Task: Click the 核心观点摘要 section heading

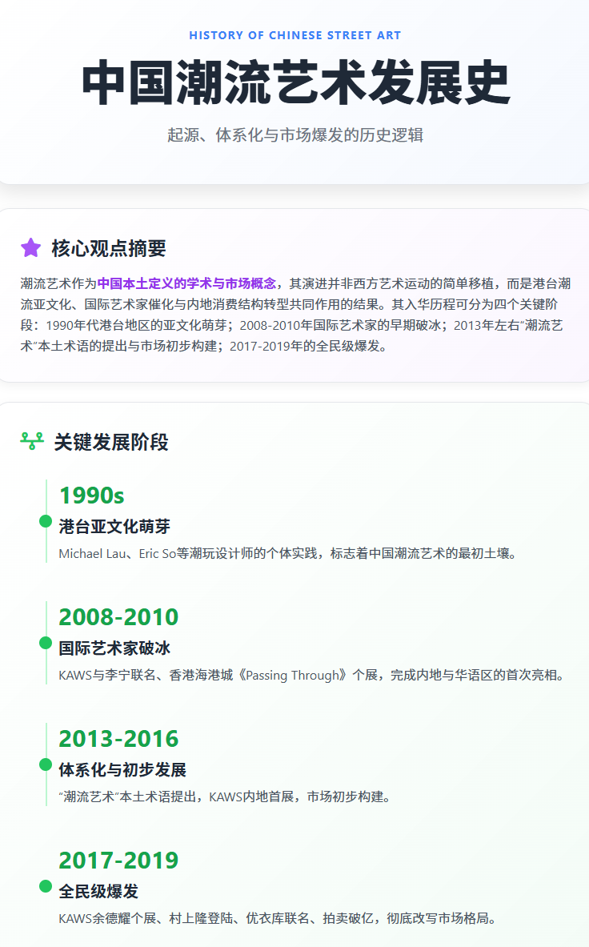Action: pyautogui.click(x=108, y=248)
